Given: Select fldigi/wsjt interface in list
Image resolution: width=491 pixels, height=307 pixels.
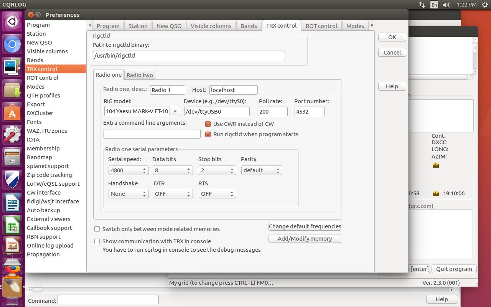Looking at the screenshot, I should (56, 201).
